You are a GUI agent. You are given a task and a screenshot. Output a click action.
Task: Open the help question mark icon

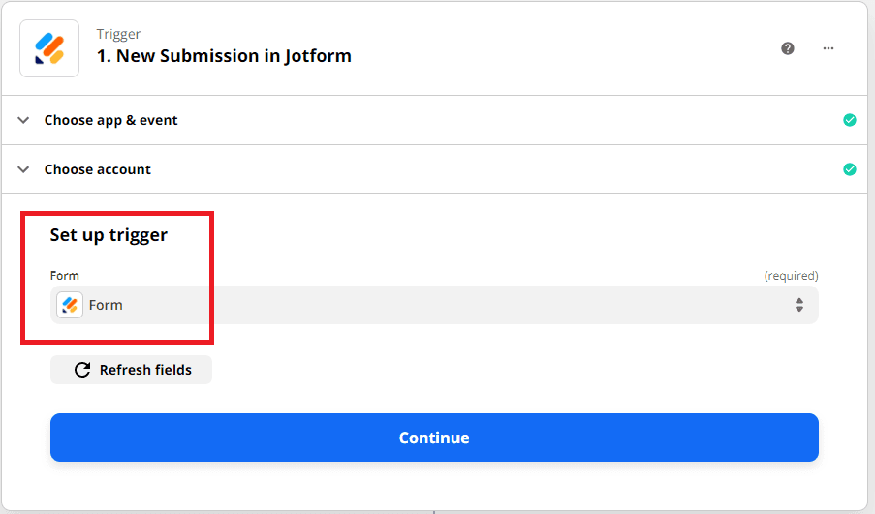[x=788, y=48]
